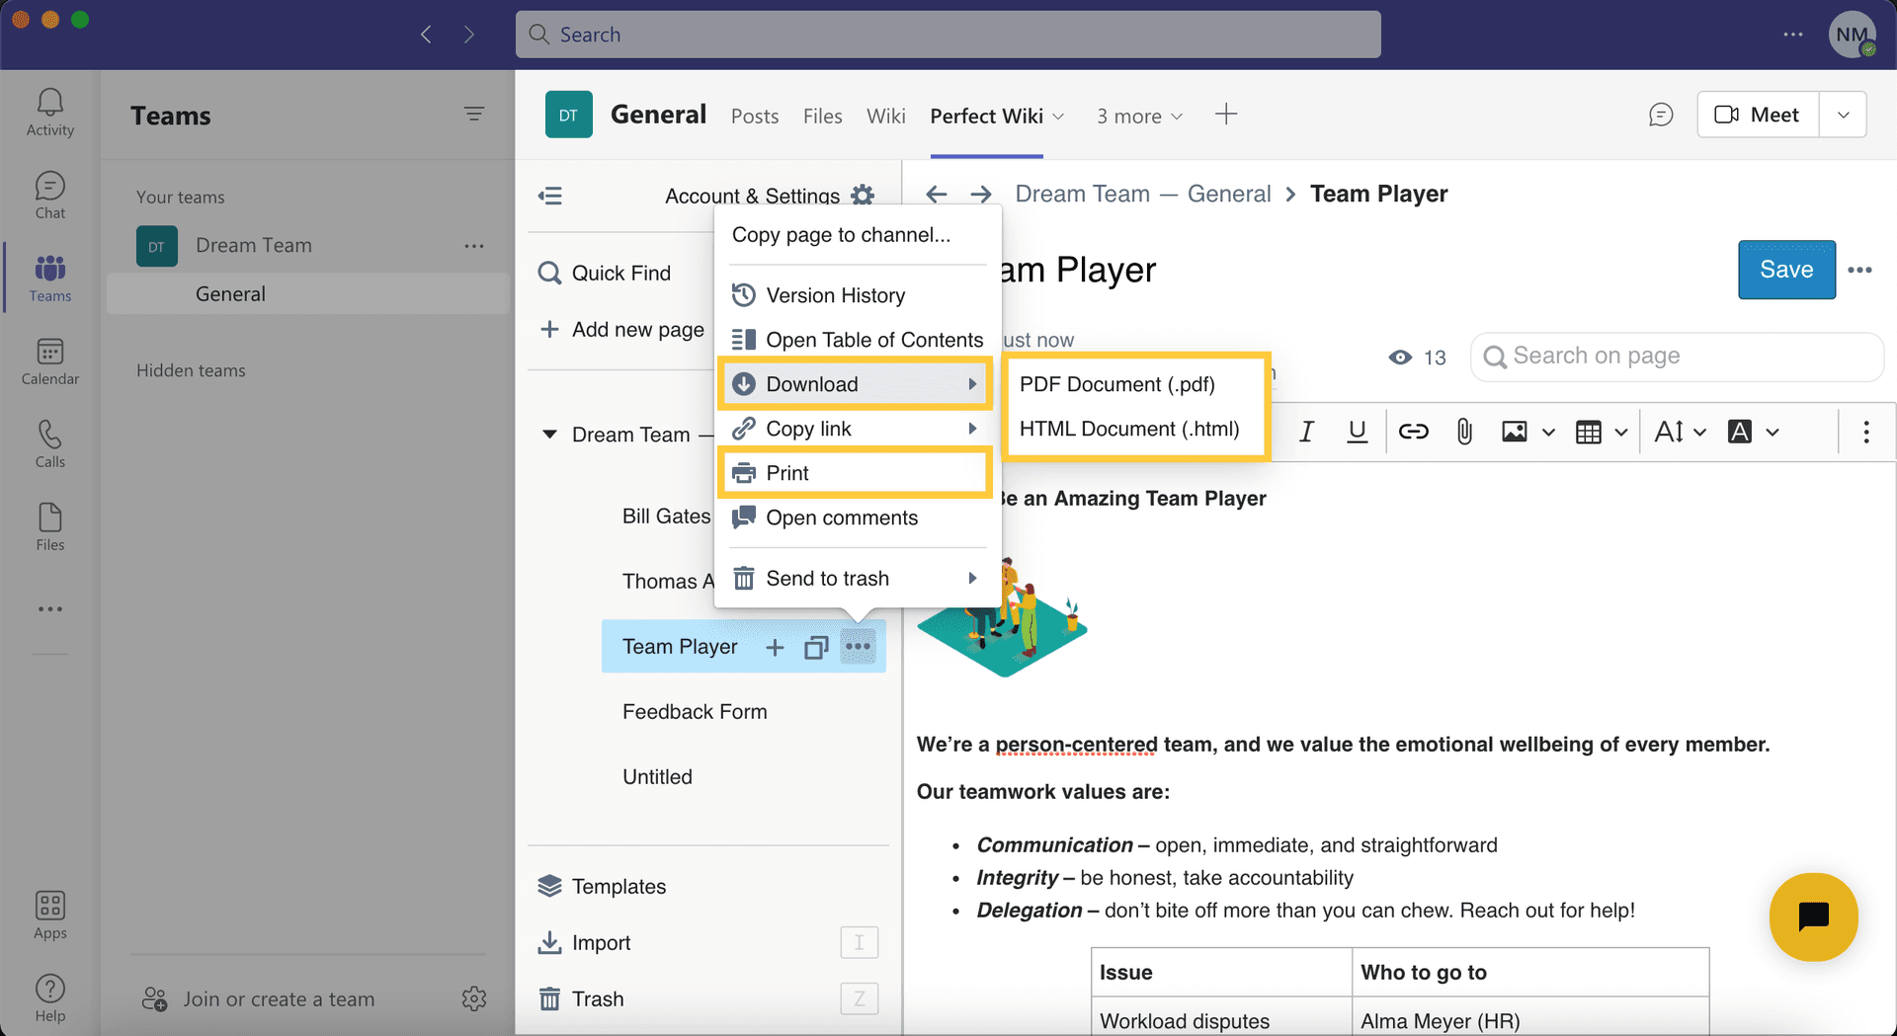
Task: Choose PDF Document (.pdf) download option
Action: tap(1117, 384)
